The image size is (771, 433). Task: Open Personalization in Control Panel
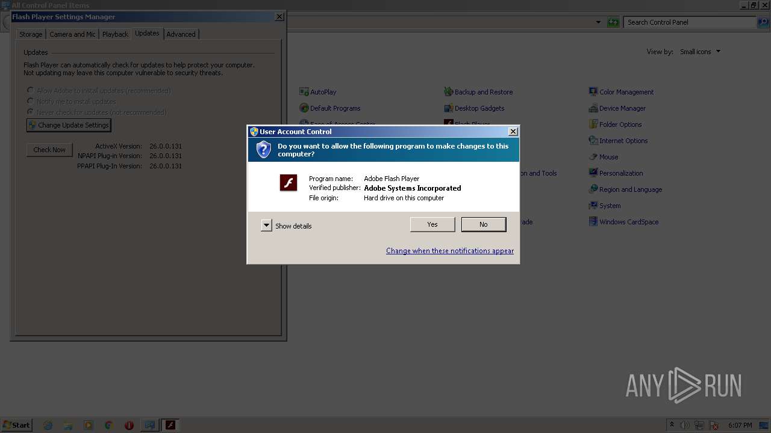616,173
